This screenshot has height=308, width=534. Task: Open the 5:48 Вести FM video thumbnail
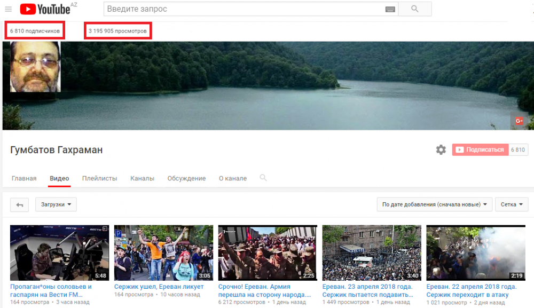tap(59, 253)
